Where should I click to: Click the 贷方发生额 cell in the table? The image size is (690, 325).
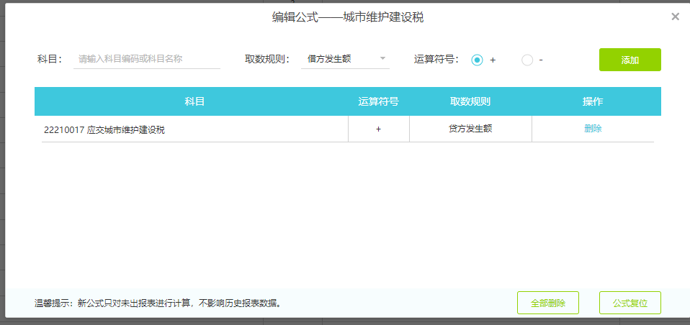pos(470,129)
